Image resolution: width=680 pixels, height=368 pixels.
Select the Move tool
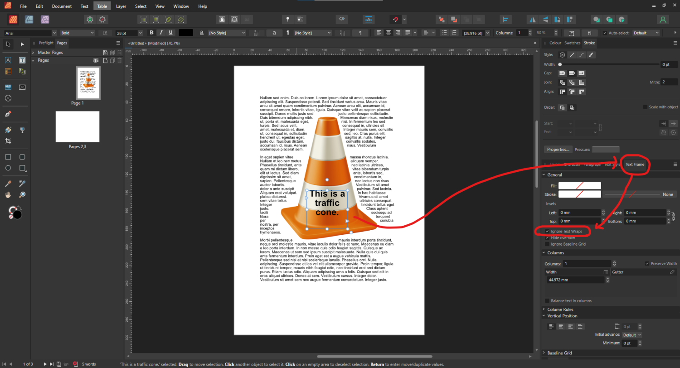tap(8, 44)
